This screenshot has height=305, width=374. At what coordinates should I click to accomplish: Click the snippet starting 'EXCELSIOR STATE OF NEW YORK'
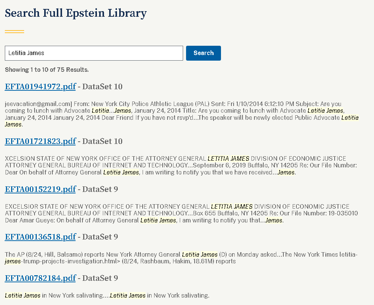(x=182, y=213)
